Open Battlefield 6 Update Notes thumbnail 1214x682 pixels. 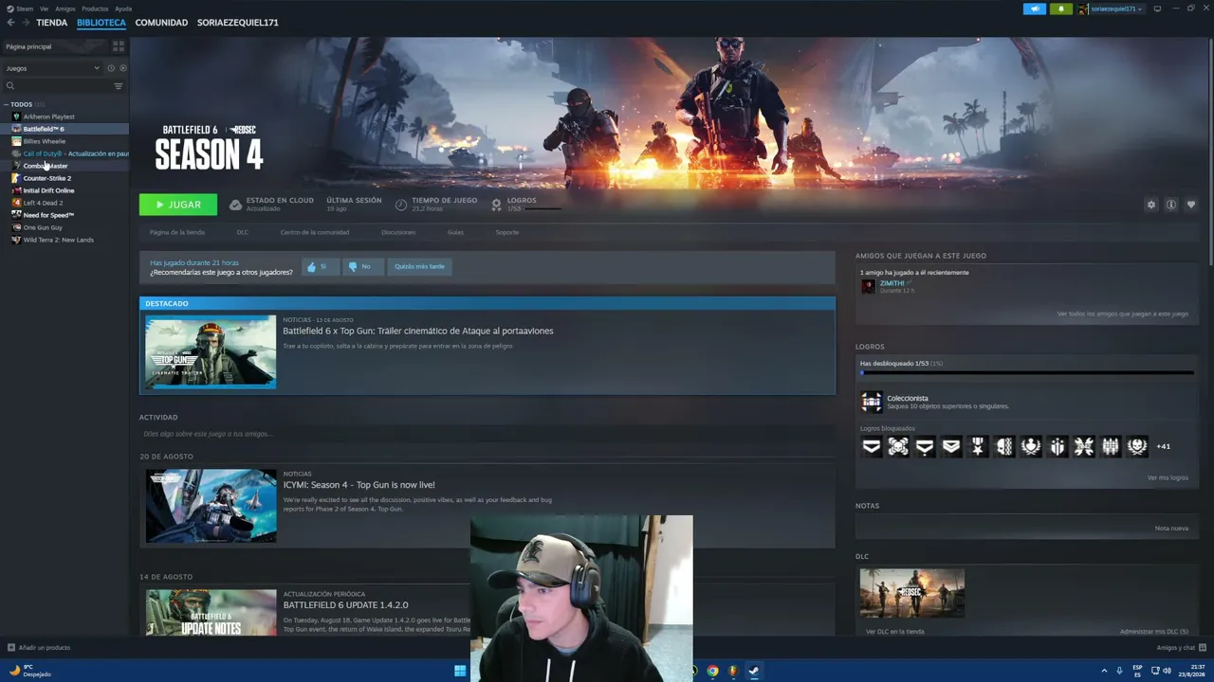211,612
